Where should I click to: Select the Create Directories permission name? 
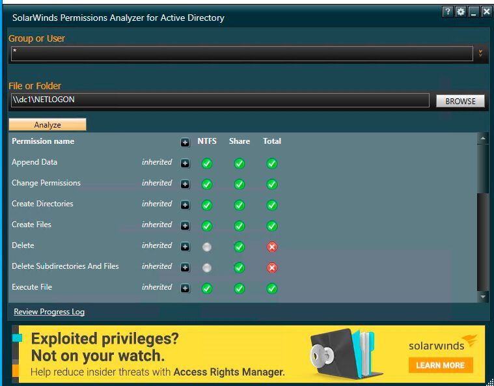pos(42,204)
